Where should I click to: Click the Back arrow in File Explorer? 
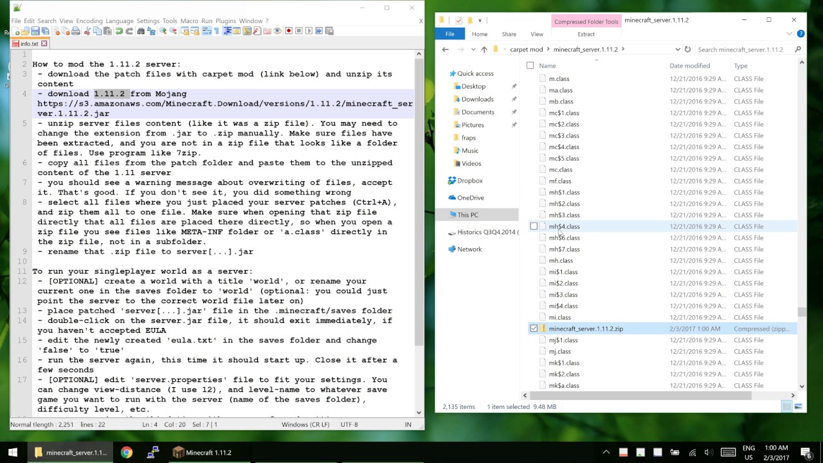coord(445,49)
